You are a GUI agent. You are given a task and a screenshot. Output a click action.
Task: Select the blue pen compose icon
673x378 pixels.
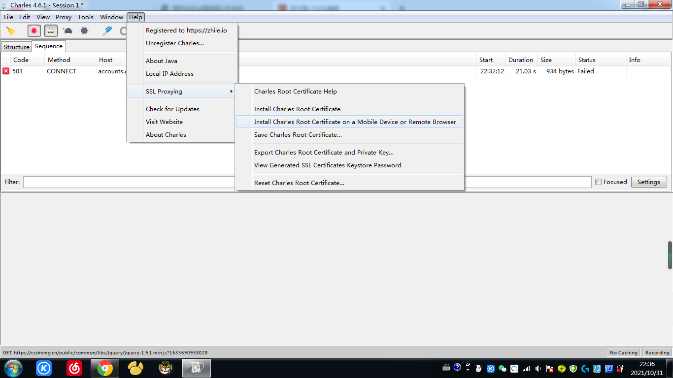tap(107, 31)
